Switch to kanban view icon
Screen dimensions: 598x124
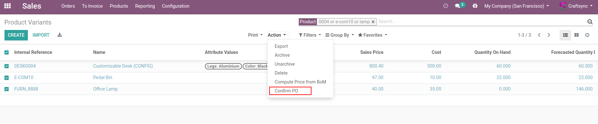577,35
